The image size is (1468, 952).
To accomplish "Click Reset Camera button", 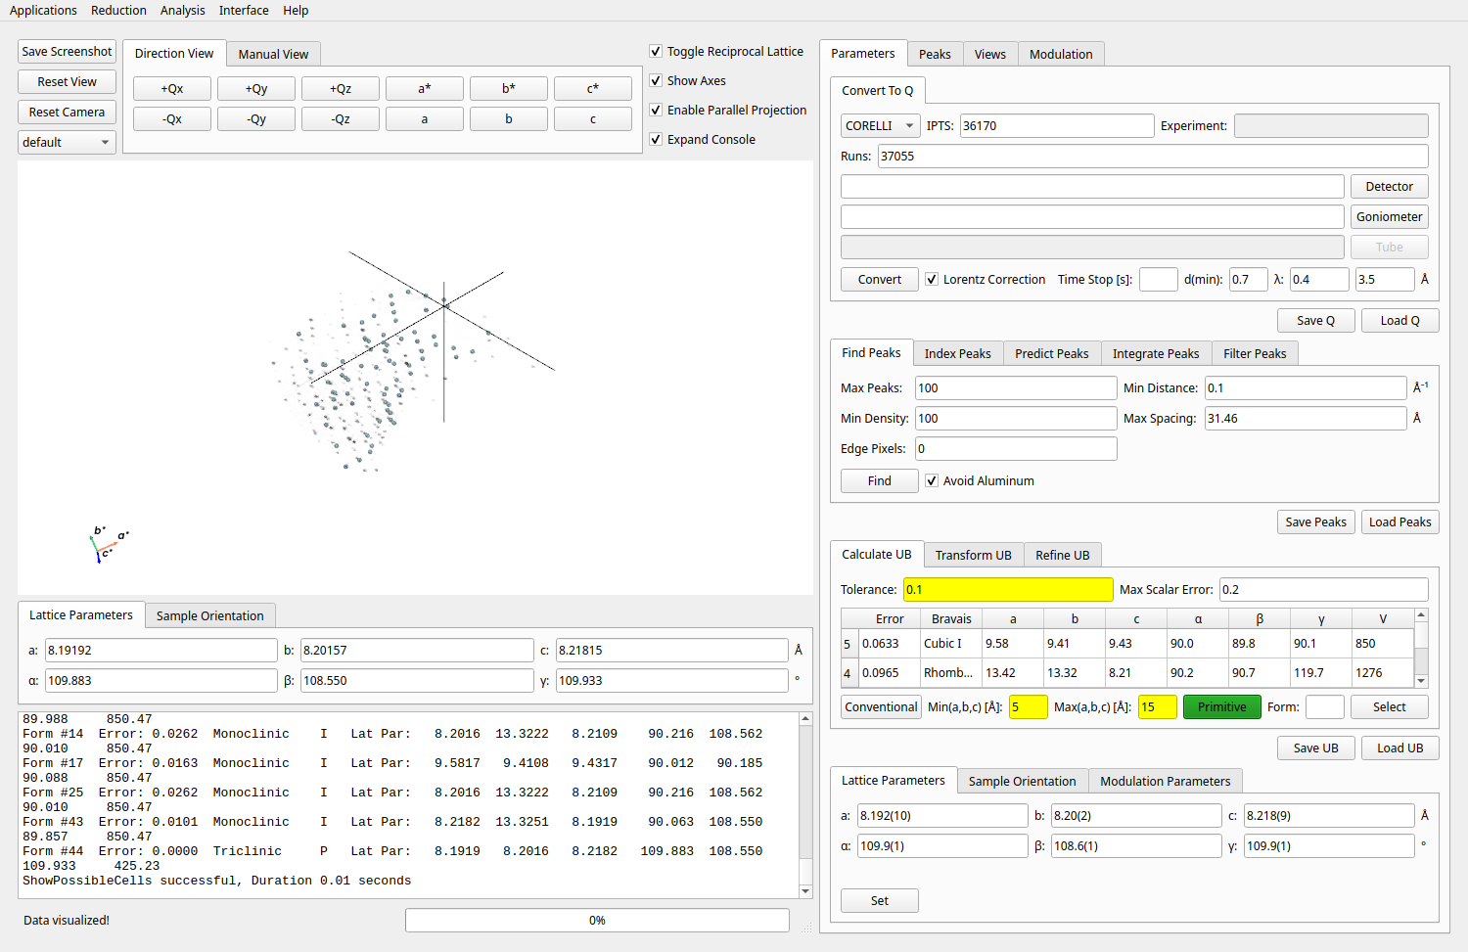I will pos(67,112).
